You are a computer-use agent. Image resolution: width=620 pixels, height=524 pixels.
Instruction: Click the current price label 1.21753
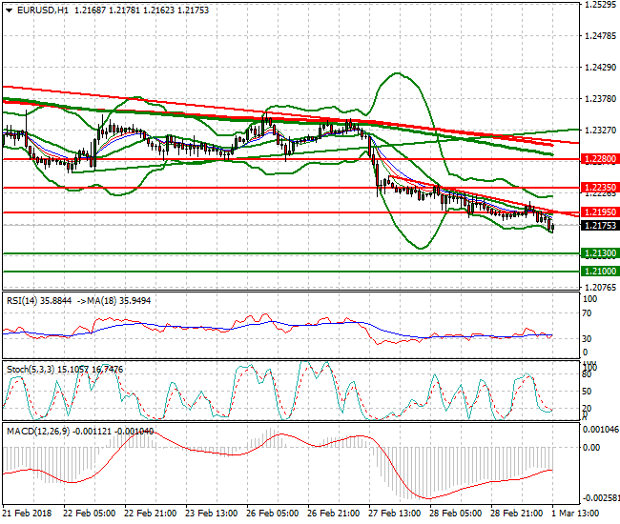600,225
